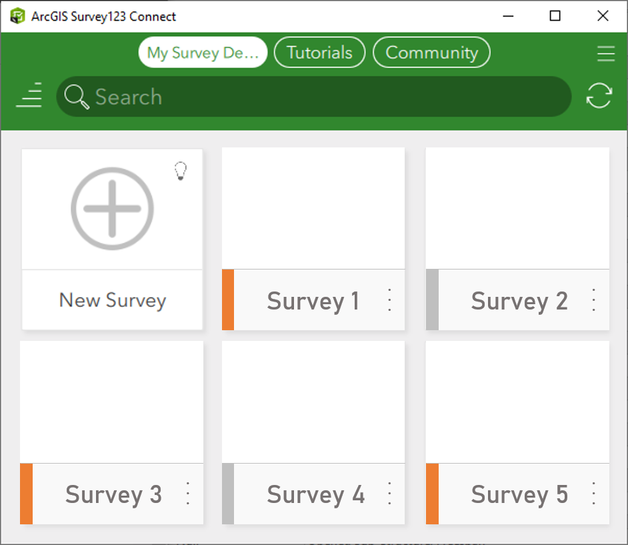628x545 pixels.
Task: Open the Survey 2 thumbnail
Action: (517, 208)
